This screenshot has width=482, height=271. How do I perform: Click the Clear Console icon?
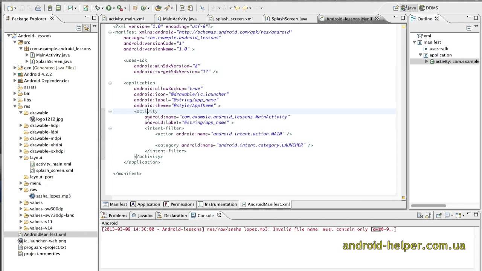[x=420, y=216]
